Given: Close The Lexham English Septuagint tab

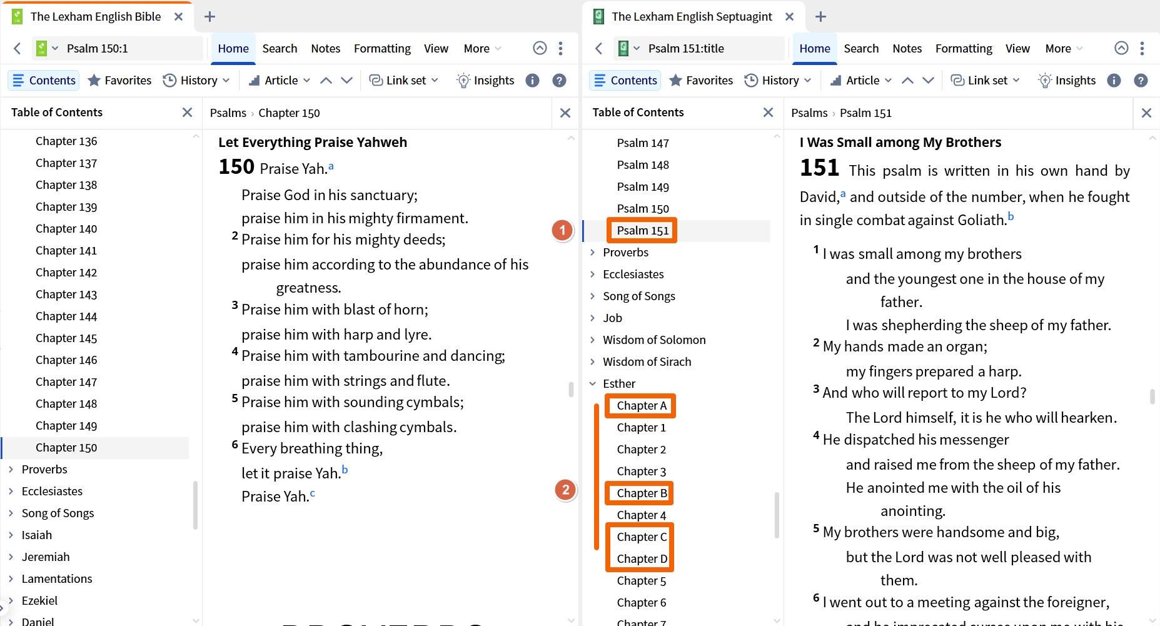Looking at the screenshot, I should tap(790, 17).
